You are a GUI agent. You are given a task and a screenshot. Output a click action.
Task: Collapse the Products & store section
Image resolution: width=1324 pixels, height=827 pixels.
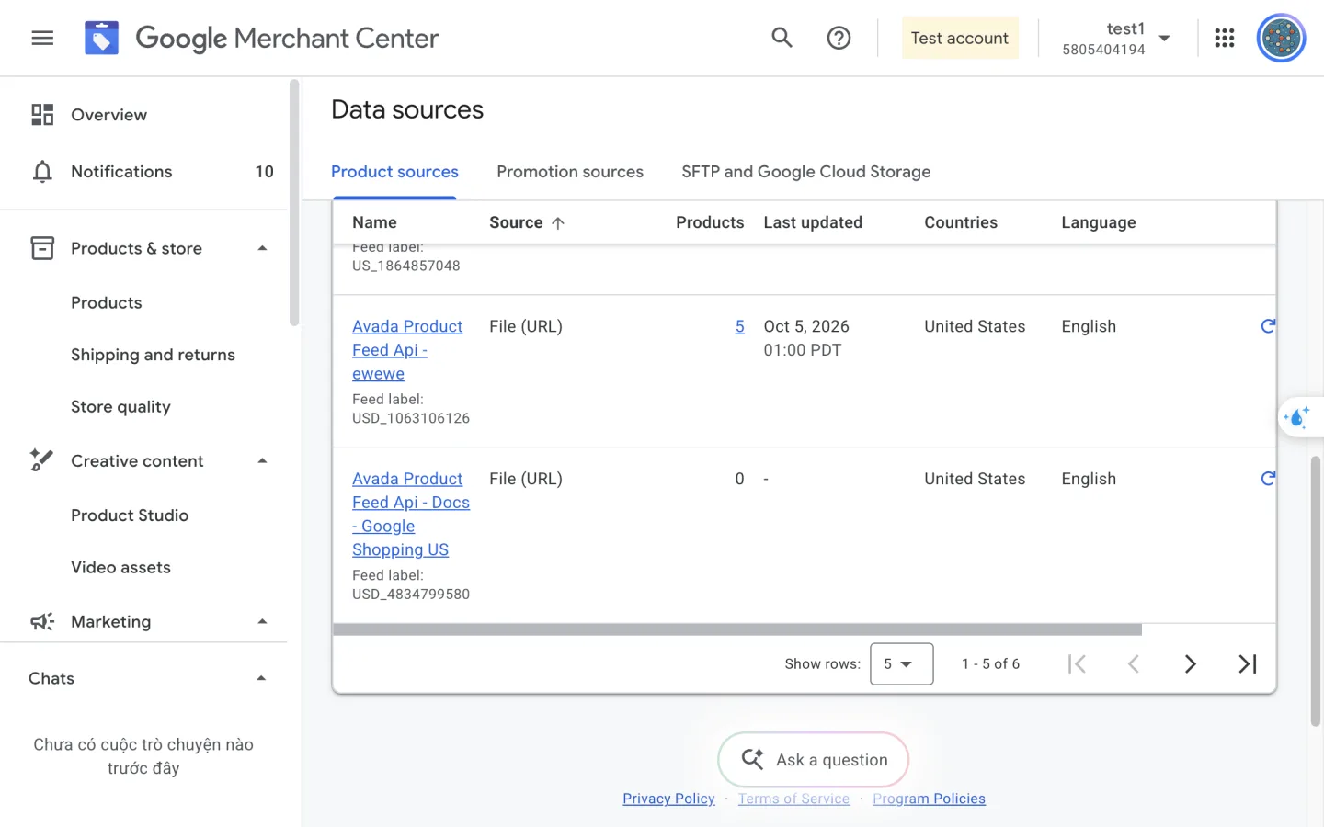click(262, 248)
